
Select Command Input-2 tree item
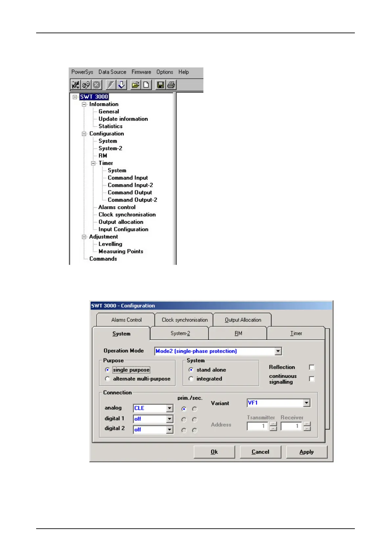pos(130,185)
